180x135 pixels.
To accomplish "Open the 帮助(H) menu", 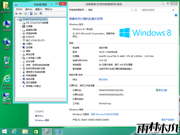I will click(49, 9).
